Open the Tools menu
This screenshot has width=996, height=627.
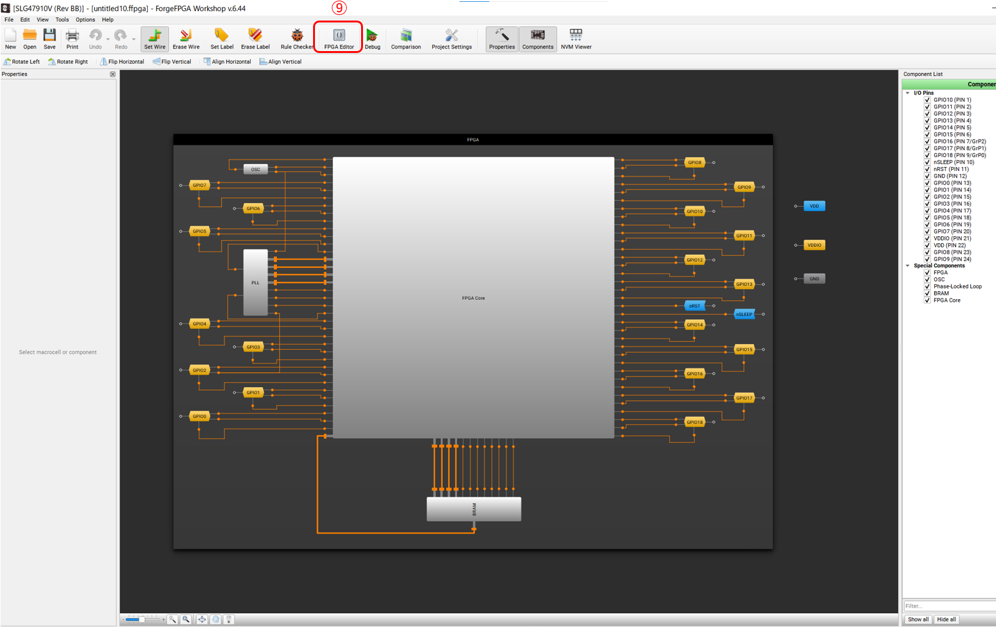tap(62, 19)
